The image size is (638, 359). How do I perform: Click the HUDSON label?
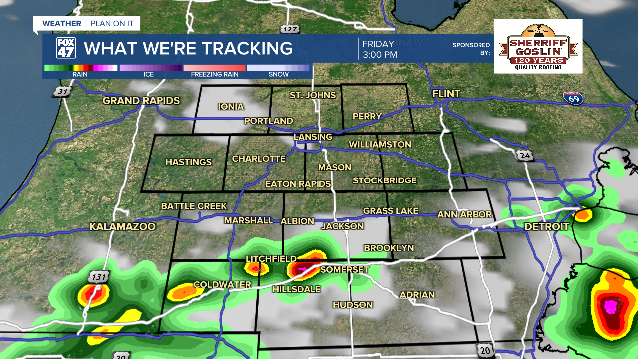[x=353, y=304]
